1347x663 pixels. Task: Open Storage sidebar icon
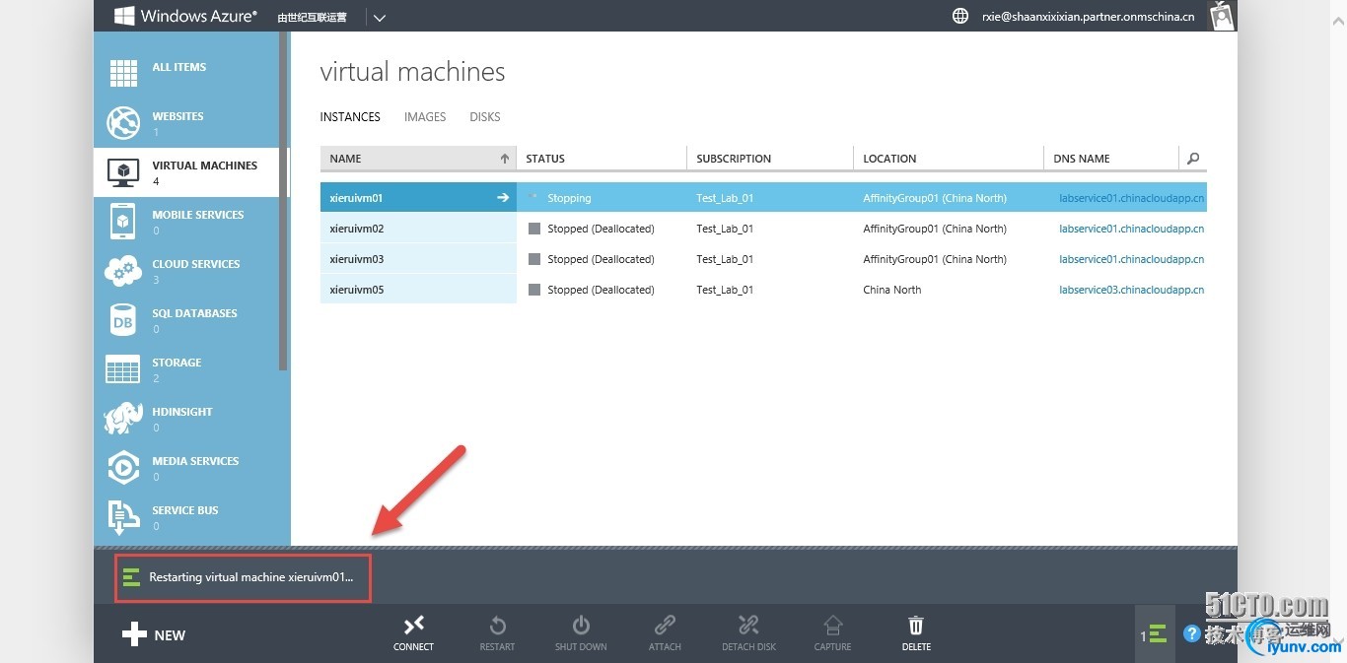[123, 368]
